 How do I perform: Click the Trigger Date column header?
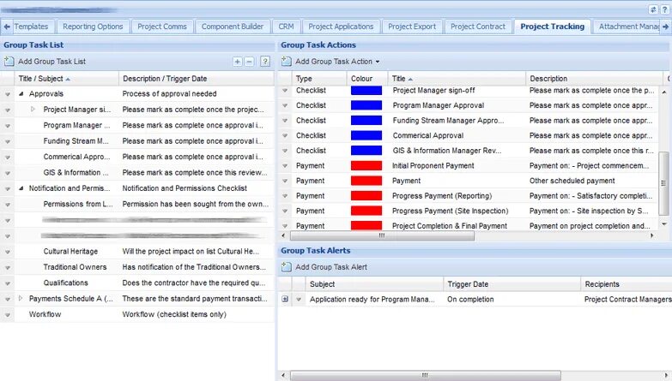pyautogui.click(x=512, y=284)
